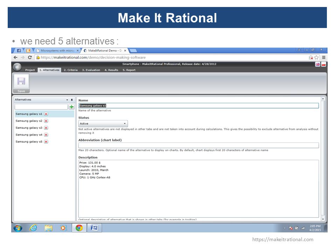Close the MakeItRational Demo browser tab
336x252 pixels.
pos(125,51)
